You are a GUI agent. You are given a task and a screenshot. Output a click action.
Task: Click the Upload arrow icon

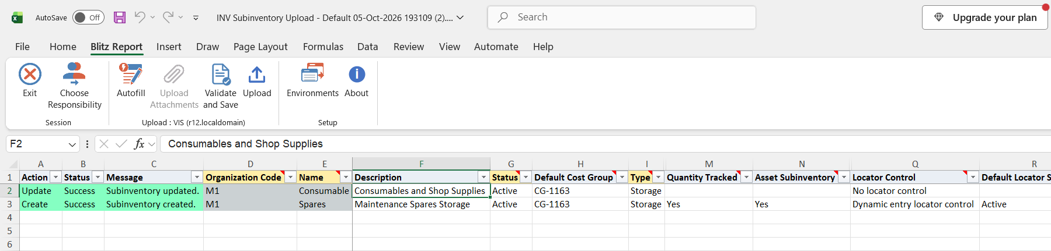[x=257, y=75]
